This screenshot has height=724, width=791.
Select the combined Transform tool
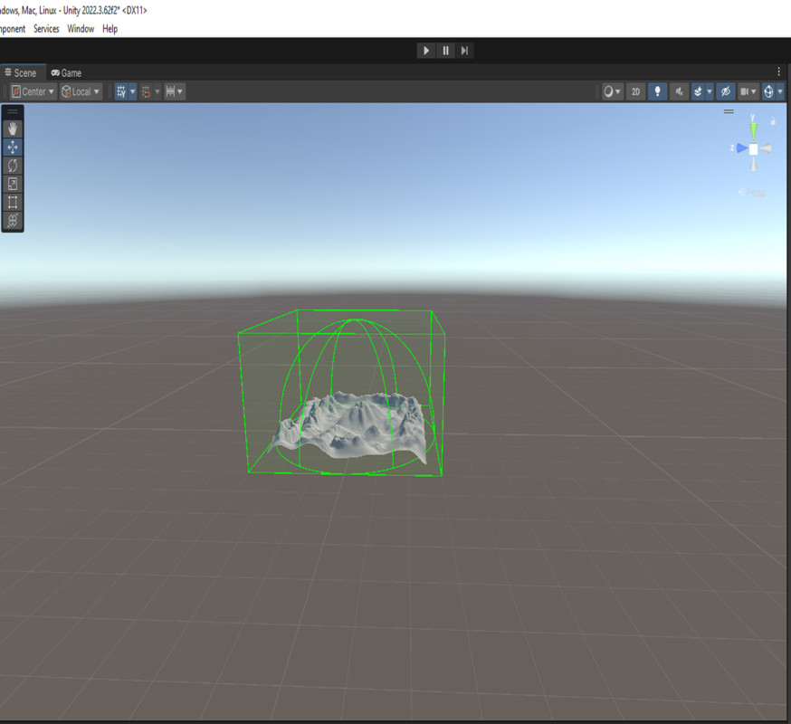13,220
